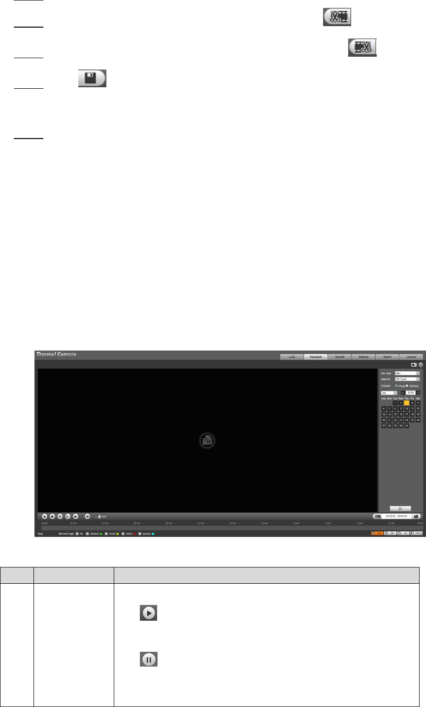Select day 20 in calendar
The height and width of the screenshot is (707, 426).
point(384,420)
